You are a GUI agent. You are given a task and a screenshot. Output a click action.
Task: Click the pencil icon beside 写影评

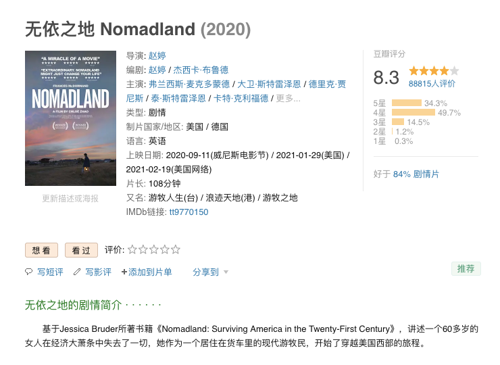tap(77, 272)
